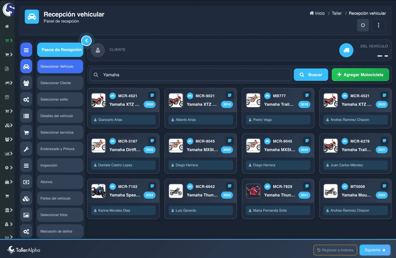Image resolution: width=396 pixels, height=258 pixels.
Task: Expand the bank building menu in left navigation
Action: coord(8,210)
